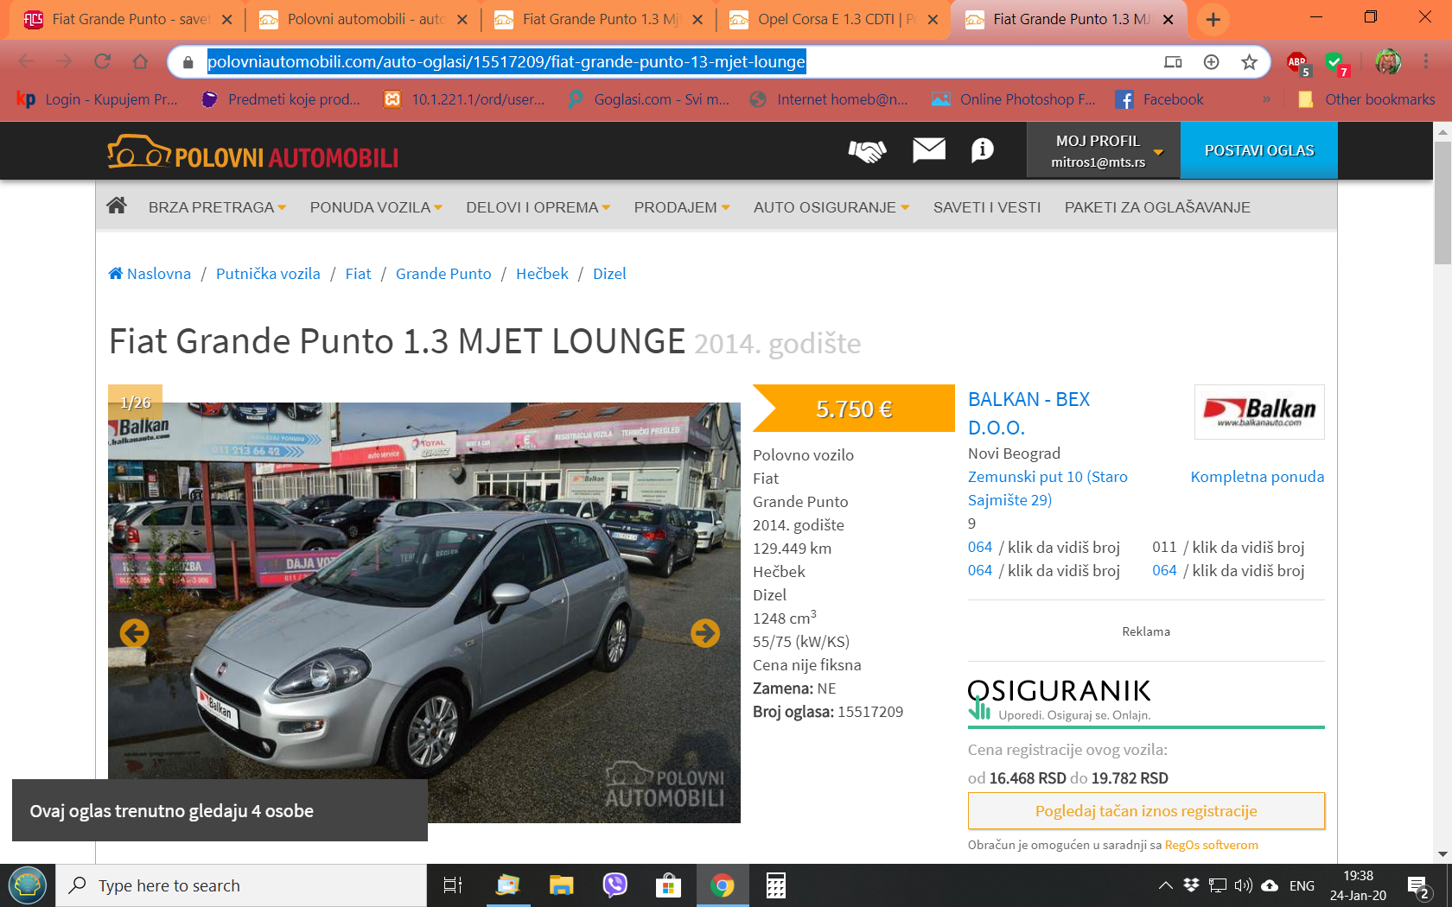The width and height of the screenshot is (1452, 907).
Task: Open the RegOs softverom link
Action: point(1211,845)
